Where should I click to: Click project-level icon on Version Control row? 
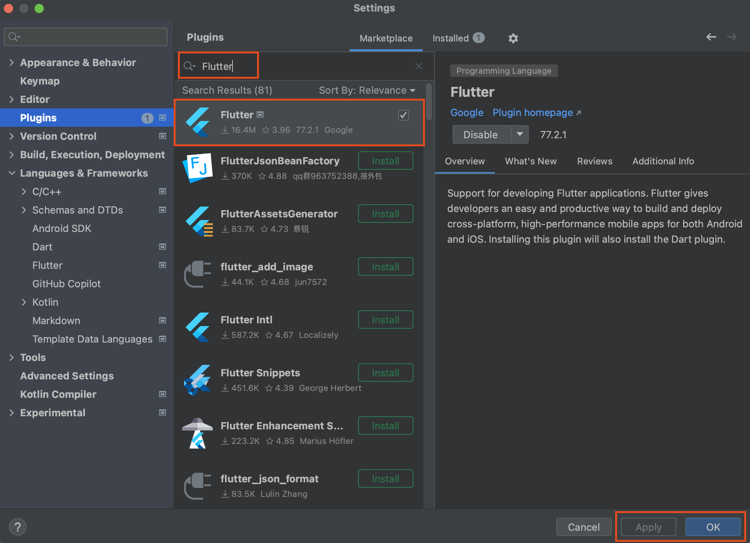coord(163,136)
